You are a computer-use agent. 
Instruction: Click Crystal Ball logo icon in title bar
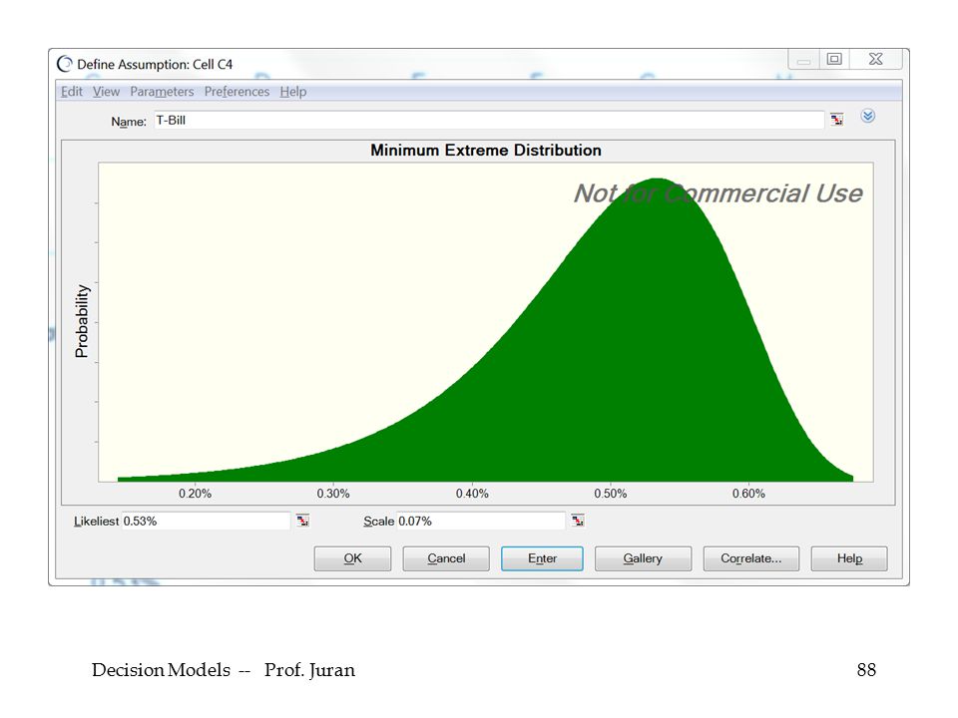64,64
